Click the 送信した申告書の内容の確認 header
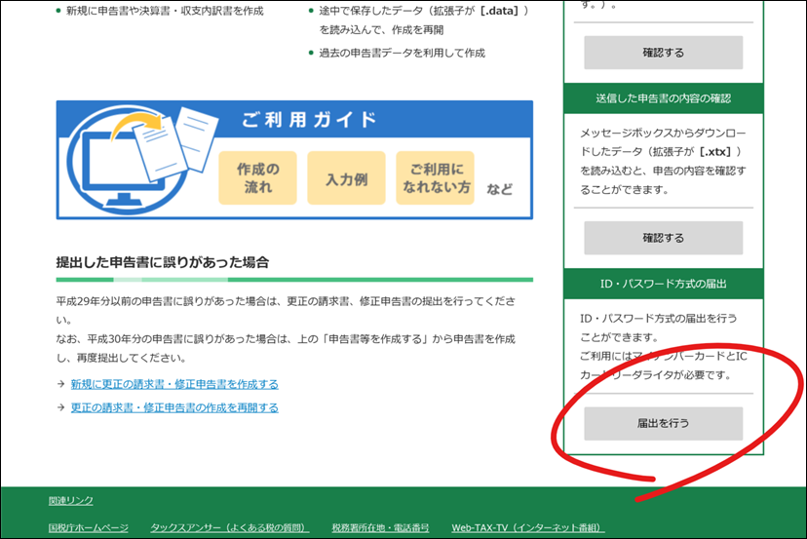Viewport: 807px width, 539px height. (x=664, y=98)
